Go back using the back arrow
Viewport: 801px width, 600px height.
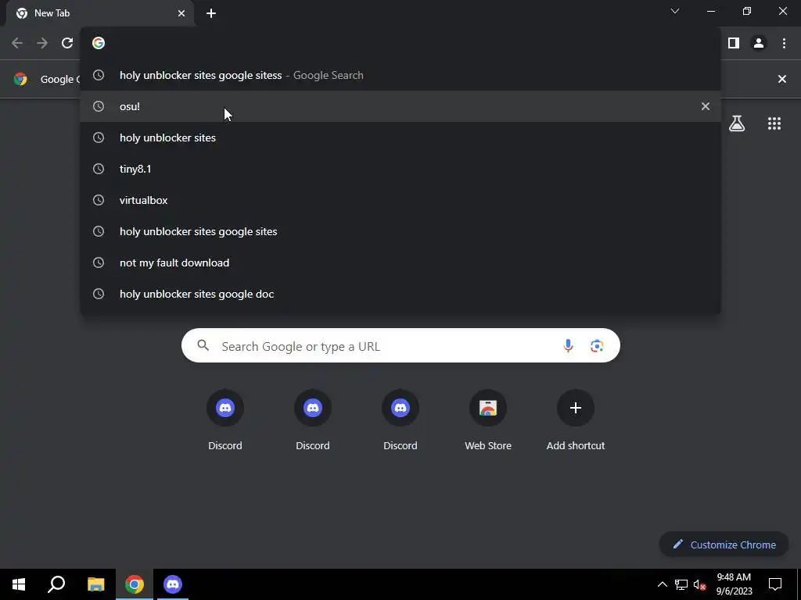point(17,44)
